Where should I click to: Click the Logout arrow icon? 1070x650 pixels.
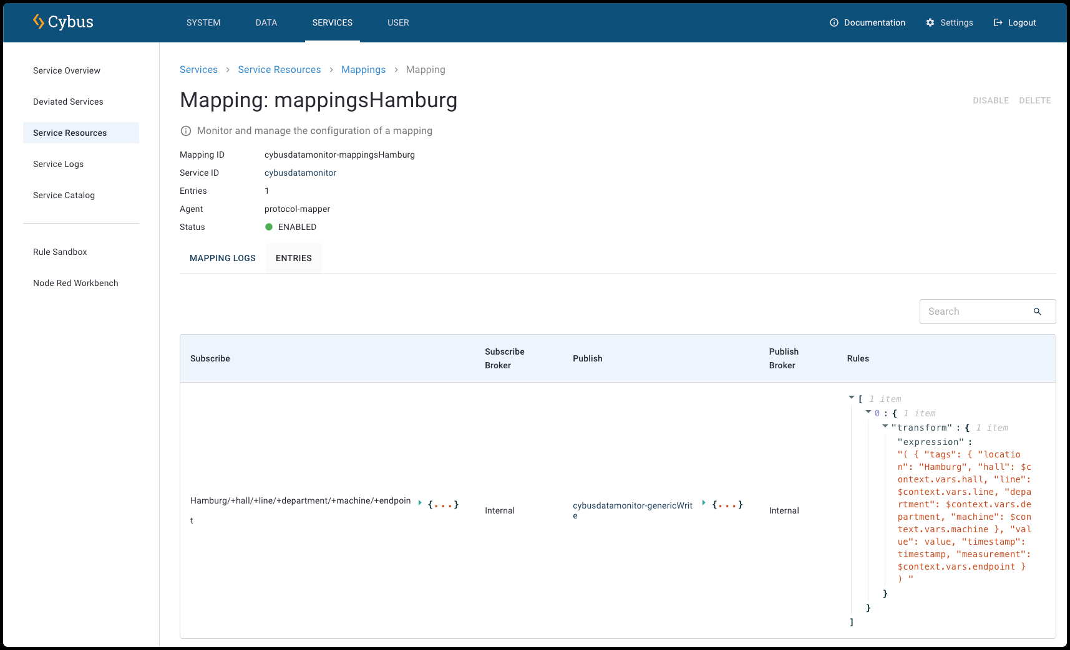coord(998,22)
